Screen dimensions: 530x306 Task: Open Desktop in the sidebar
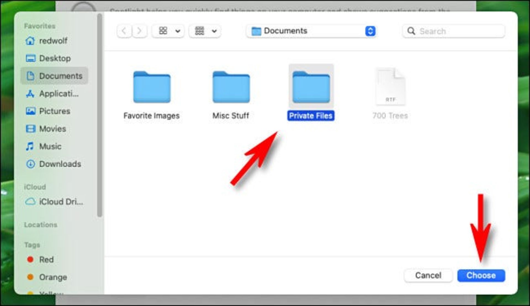pyautogui.click(x=55, y=58)
